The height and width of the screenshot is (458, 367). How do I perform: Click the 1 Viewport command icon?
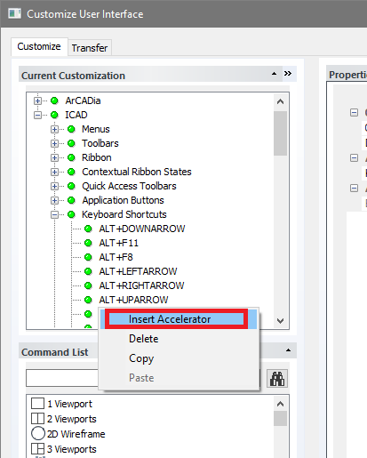click(x=37, y=404)
